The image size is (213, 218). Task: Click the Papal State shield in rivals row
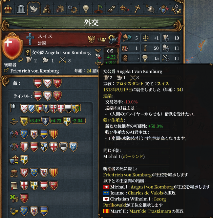point(57,96)
